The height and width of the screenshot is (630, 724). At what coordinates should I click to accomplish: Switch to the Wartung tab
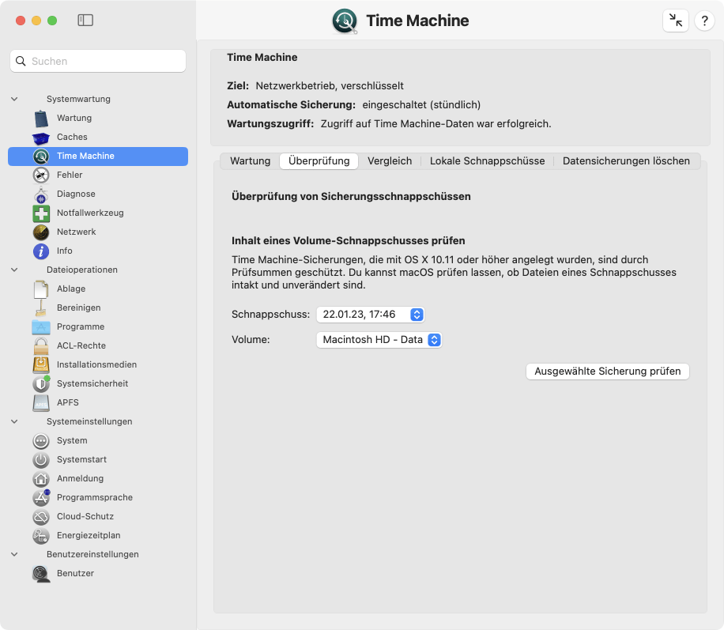251,161
